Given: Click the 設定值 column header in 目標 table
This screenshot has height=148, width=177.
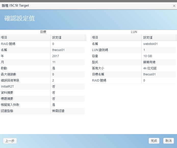Looking at the screenshot, I should tap(68, 38).
